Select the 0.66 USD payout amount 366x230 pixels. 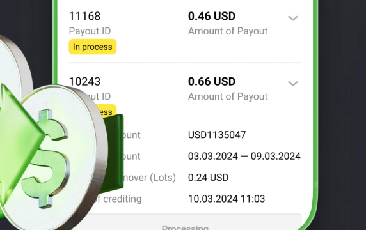coord(212,81)
